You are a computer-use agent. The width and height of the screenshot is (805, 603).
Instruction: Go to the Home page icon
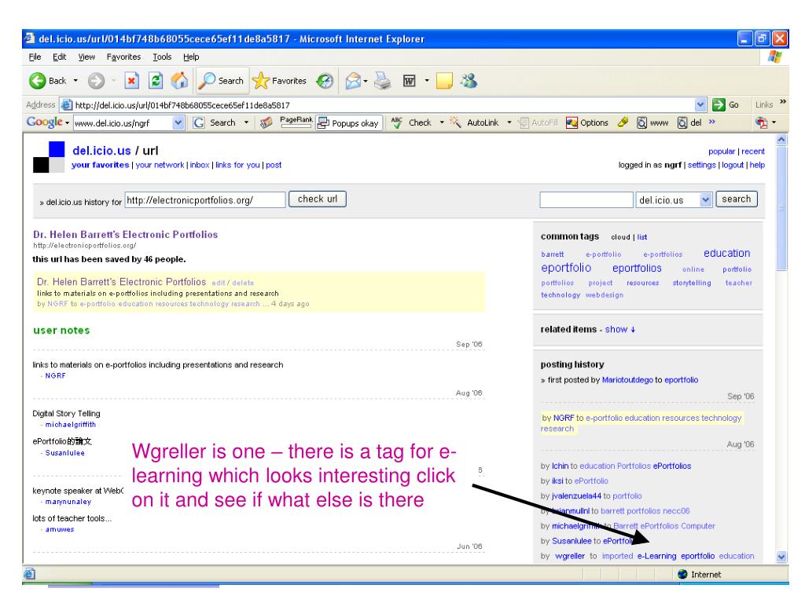click(x=179, y=81)
